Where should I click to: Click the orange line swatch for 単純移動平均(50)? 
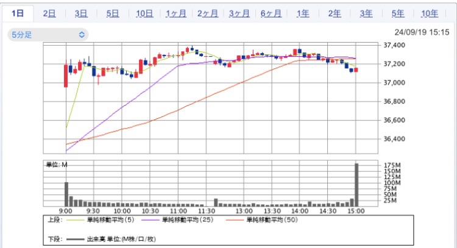pyautogui.click(x=235, y=220)
